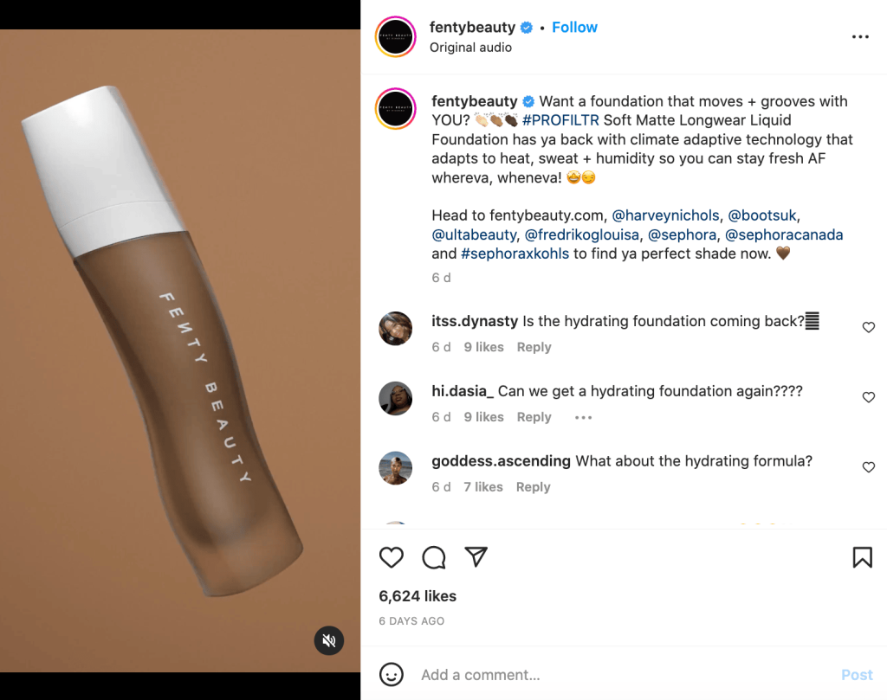This screenshot has height=700, width=887.
Task: Open more options on hi.dasia_'s comment
Action: (583, 418)
